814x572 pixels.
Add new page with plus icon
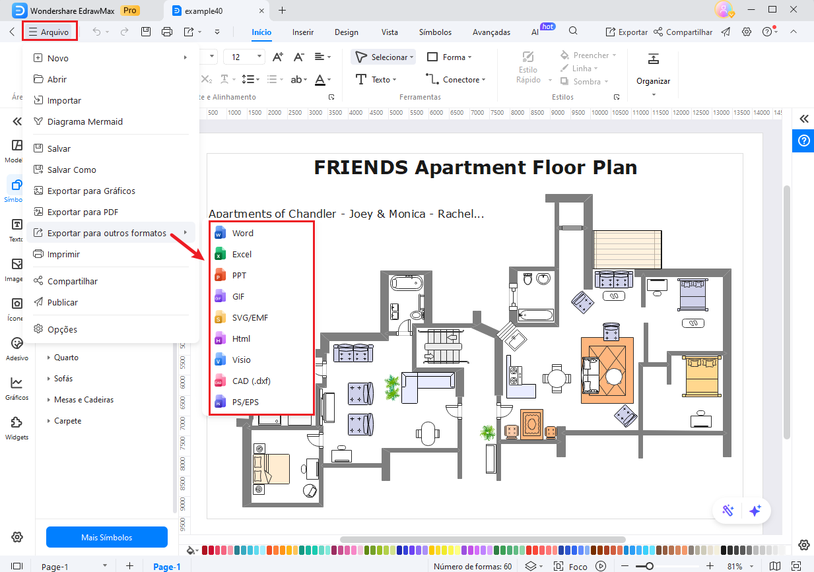click(130, 565)
